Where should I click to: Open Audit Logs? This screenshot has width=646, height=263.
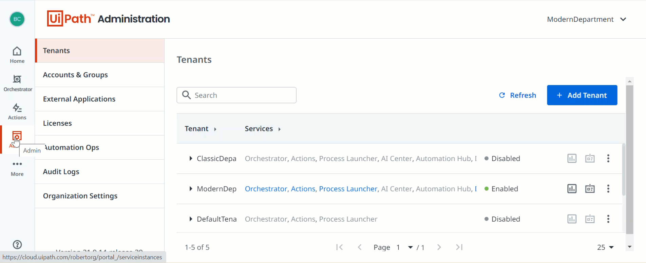(x=100, y=172)
